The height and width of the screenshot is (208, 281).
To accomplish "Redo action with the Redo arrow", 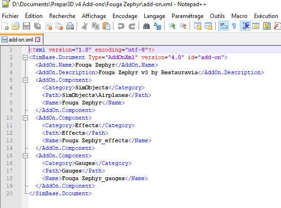I will coord(132,26).
